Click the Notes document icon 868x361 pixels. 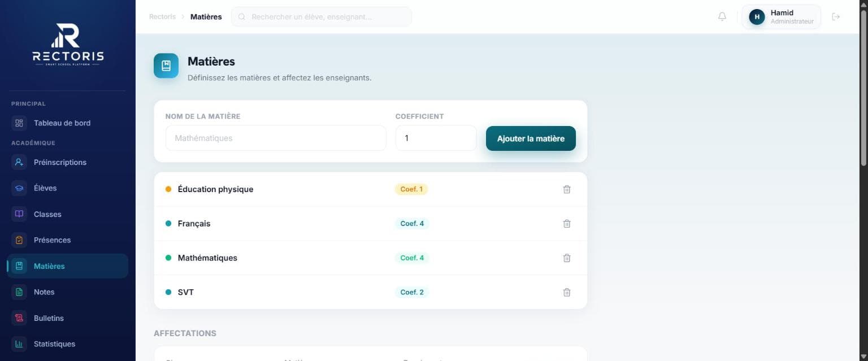click(19, 292)
